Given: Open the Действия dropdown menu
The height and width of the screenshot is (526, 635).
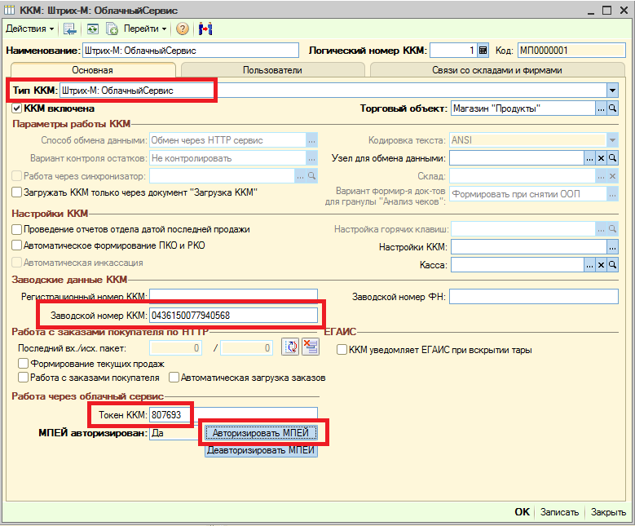Looking at the screenshot, I should click(x=29, y=29).
